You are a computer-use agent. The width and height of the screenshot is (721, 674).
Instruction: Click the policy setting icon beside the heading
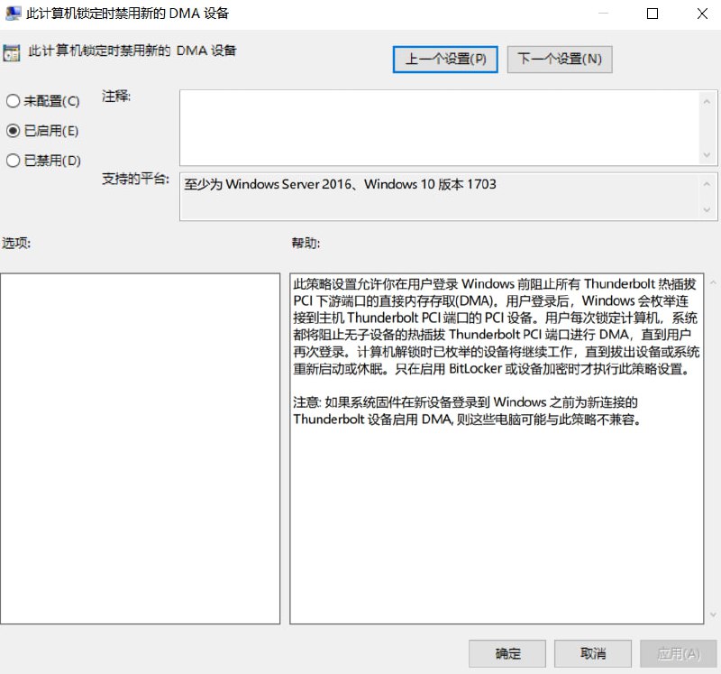[x=12, y=52]
